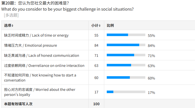
Task: Click 'Lack of honest communication' option text
Action: coord(42,56)
